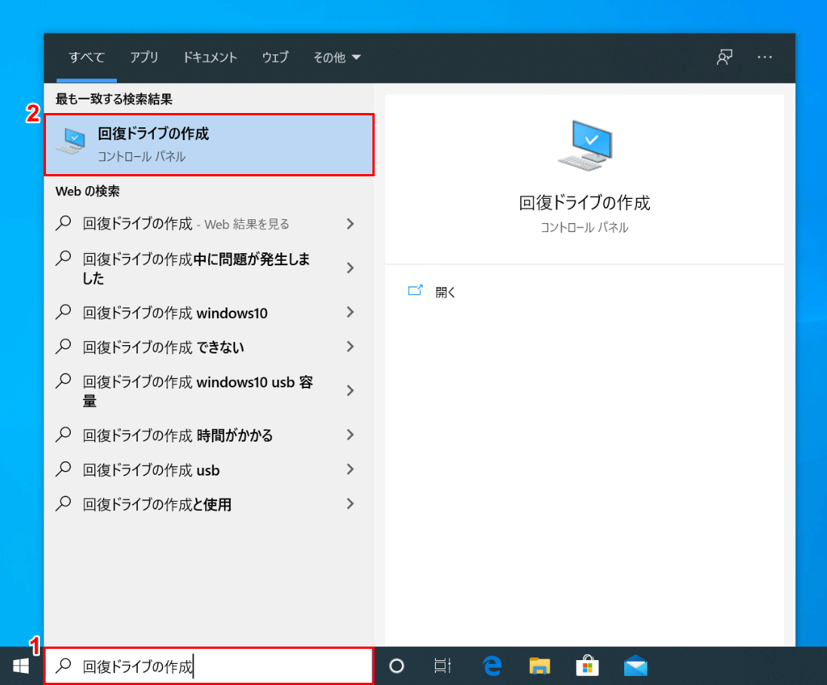827x685 pixels.
Task: Click the taskbar search input field
Action: 209,666
